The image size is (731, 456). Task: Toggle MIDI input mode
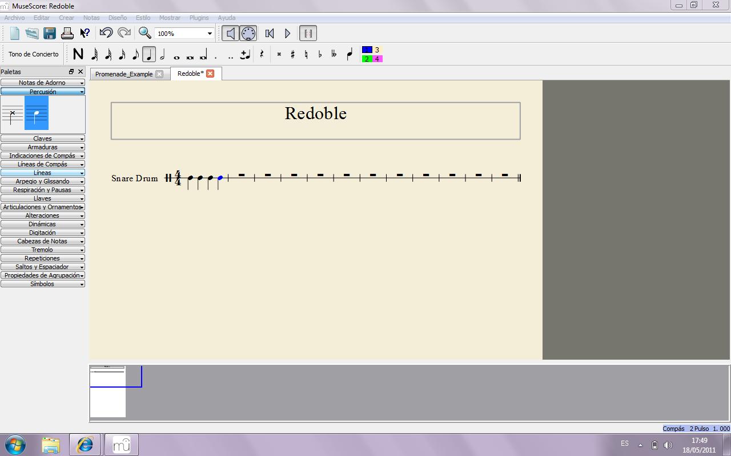tap(248, 33)
